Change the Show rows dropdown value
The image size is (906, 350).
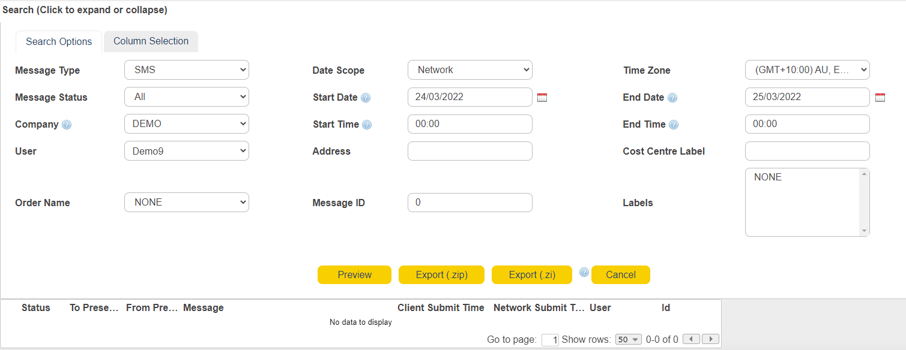(629, 339)
